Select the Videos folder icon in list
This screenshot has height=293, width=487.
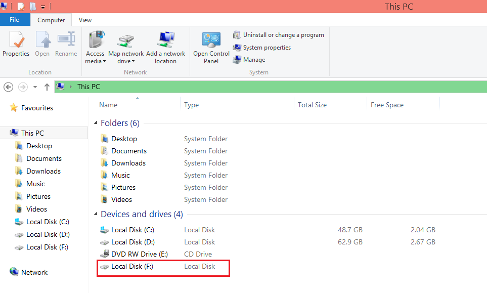[x=104, y=199]
